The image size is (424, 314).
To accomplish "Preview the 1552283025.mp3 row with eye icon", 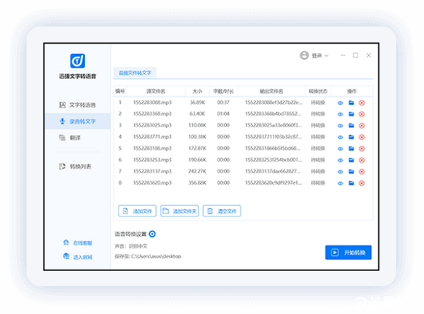I will [x=340, y=126].
